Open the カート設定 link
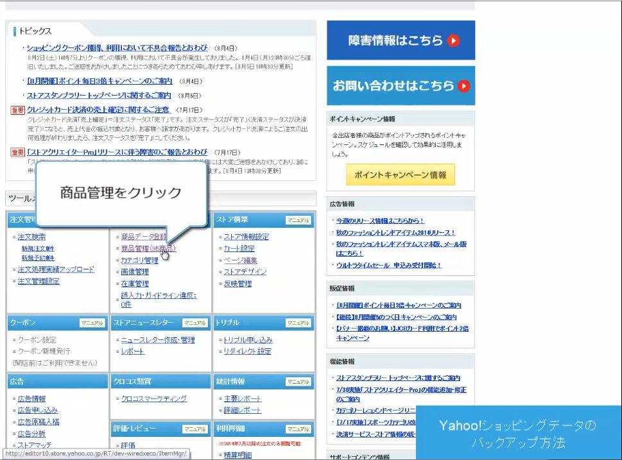This screenshot has height=460, width=622. click(x=239, y=248)
